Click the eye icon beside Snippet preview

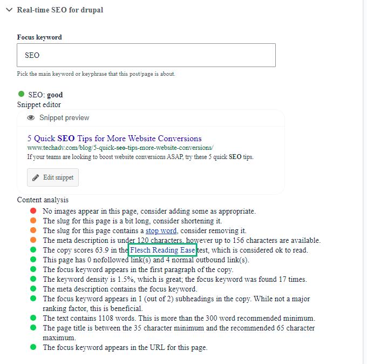tap(31, 118)
